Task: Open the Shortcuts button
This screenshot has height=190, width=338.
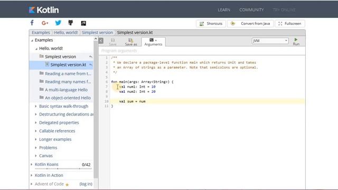Action: coord(211,23)
